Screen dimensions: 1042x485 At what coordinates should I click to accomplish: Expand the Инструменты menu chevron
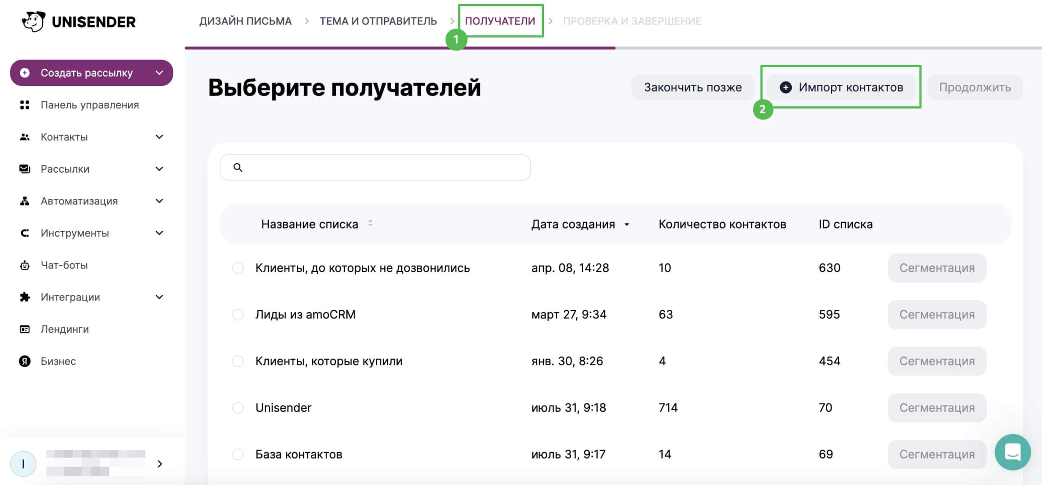[159, 233]
